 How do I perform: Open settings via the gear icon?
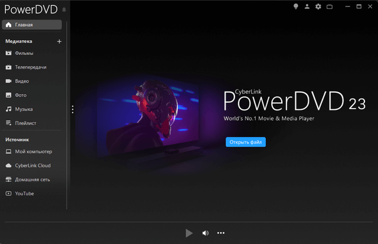coord(318,6)
